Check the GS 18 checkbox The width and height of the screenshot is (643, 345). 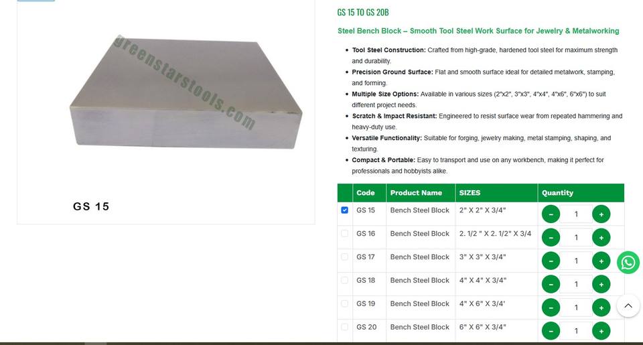tap(344, 280)
